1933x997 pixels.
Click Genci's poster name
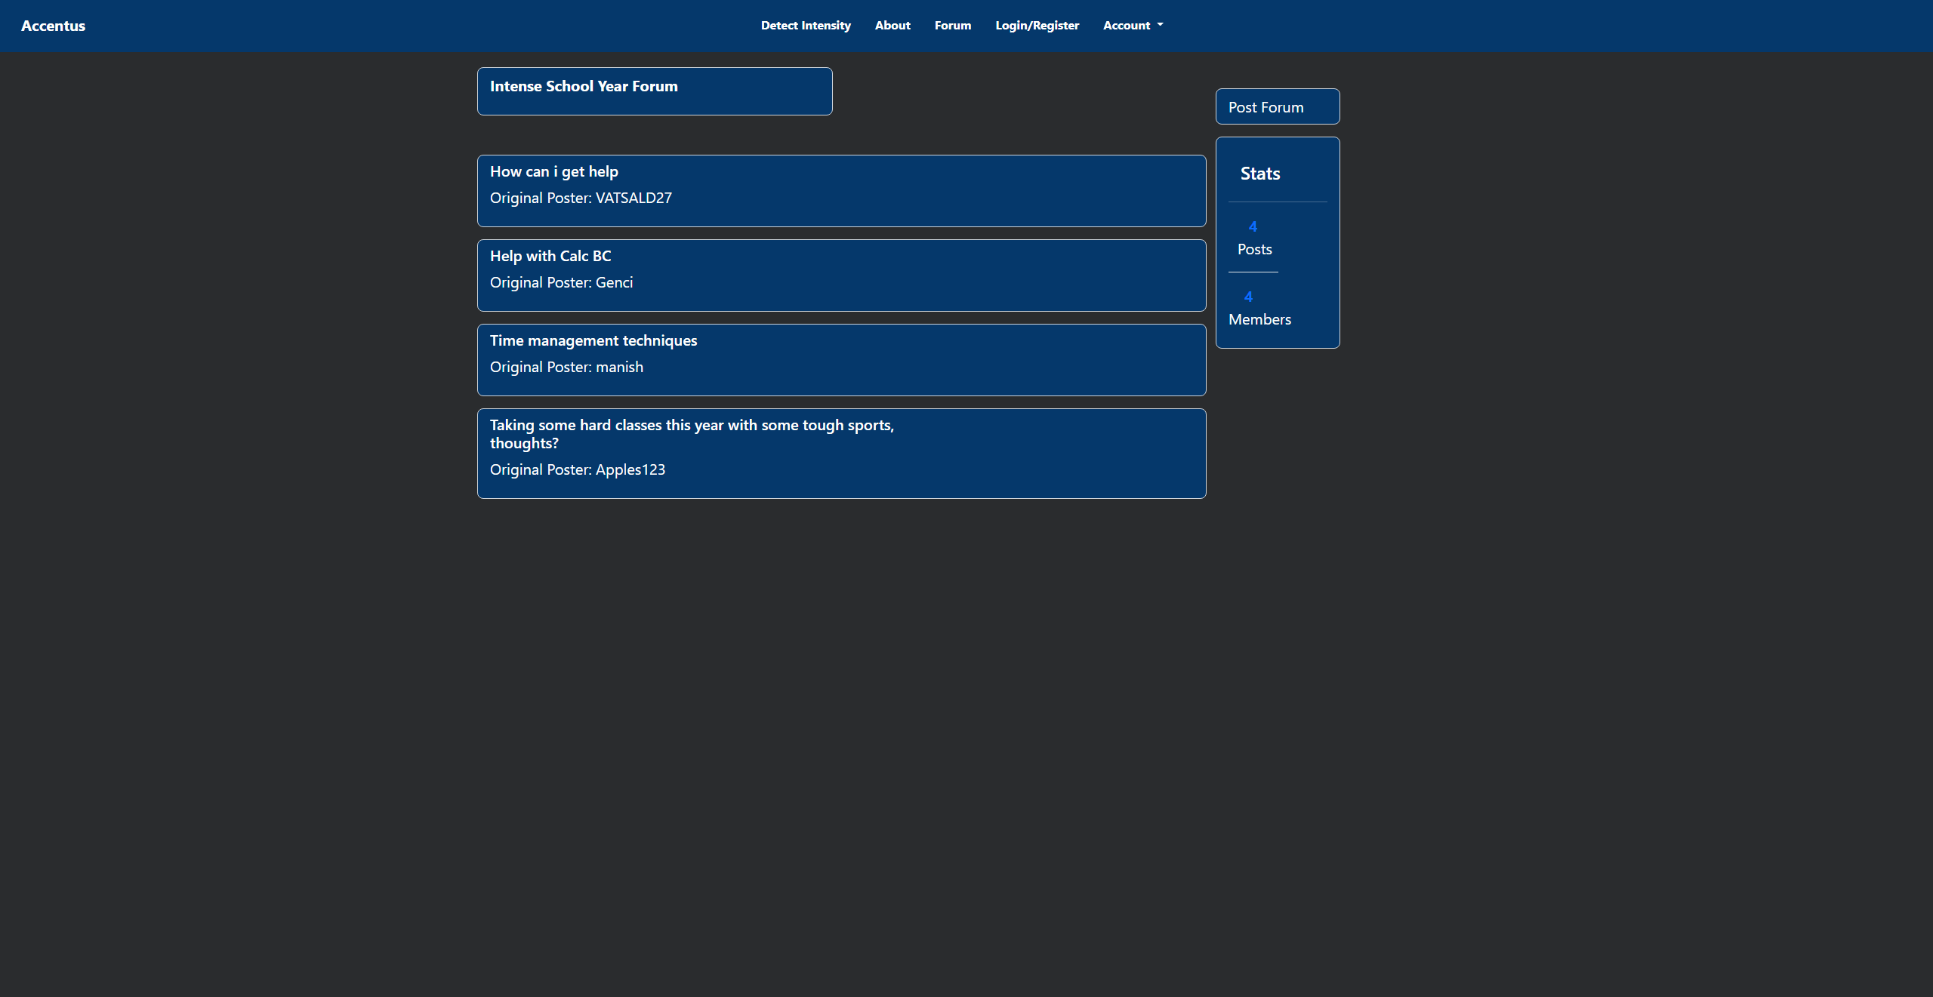tap(614, 282)
